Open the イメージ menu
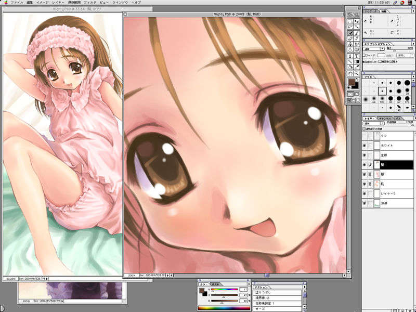Image resolution: width=416 pixels, height=312 pixels. 43,3
